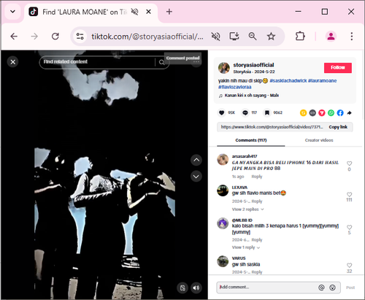Click the address bar URL tiktok.com
This screenshot has height=300, width=365.
coord(147,36)
